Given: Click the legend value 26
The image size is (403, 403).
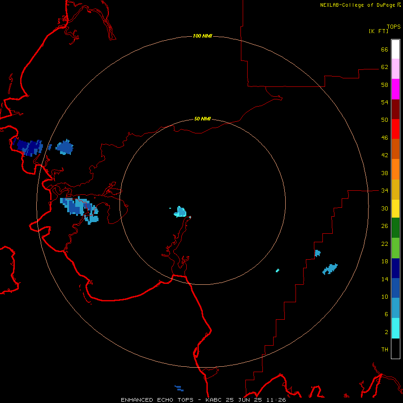Looking at the screenshot, I should 385,226.
